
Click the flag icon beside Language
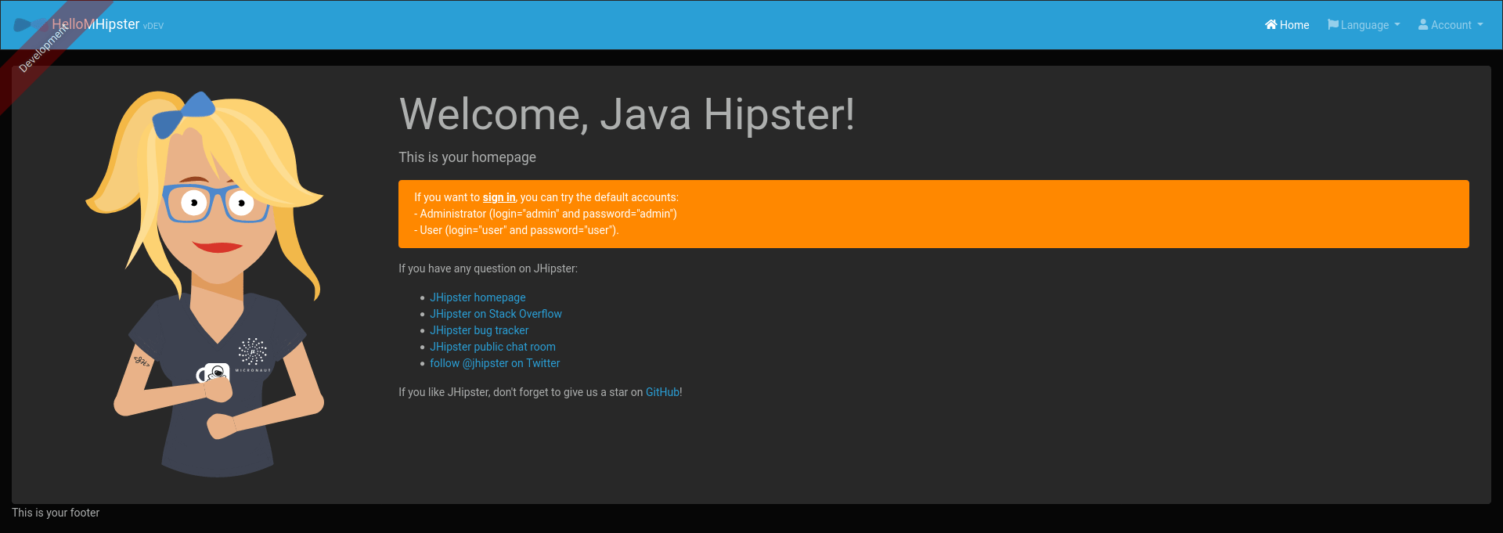1332,25
